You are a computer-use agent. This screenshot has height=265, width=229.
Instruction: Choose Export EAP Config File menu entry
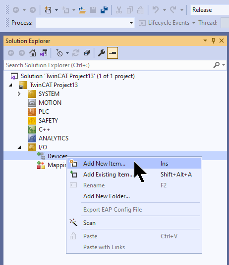pyautogui.click(x=134, y=210)
